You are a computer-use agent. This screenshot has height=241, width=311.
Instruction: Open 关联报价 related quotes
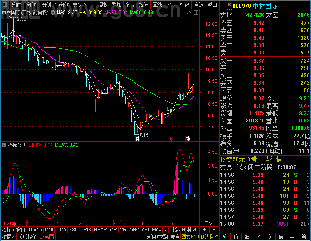coord(27,237)
